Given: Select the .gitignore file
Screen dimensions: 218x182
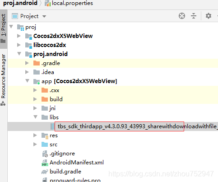Looking at the screenshot, I should 62,154.
